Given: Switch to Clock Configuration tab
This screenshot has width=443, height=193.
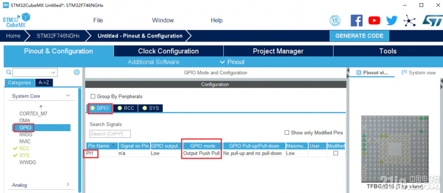Looking at the screenshot, I should pos(168,51).
